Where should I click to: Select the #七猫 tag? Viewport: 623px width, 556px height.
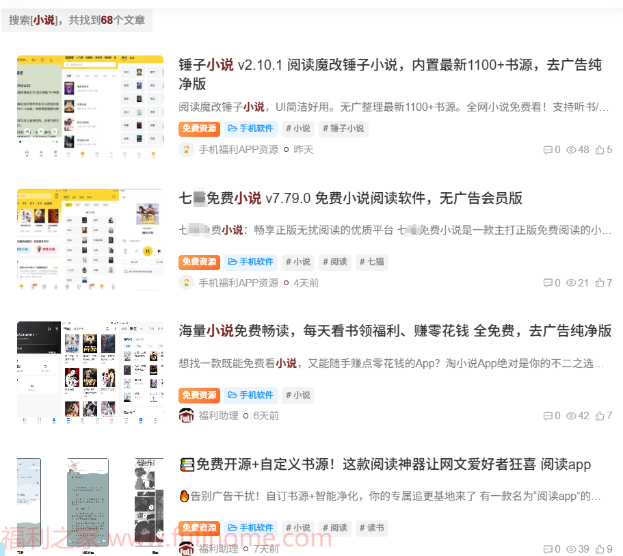[x=371, y=262]
